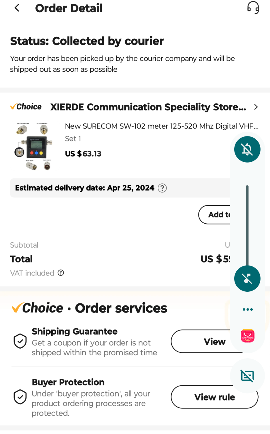270x434 pixels.
Task: Click the View rule button
Action: pyautogui.click(x=214, y=397)
